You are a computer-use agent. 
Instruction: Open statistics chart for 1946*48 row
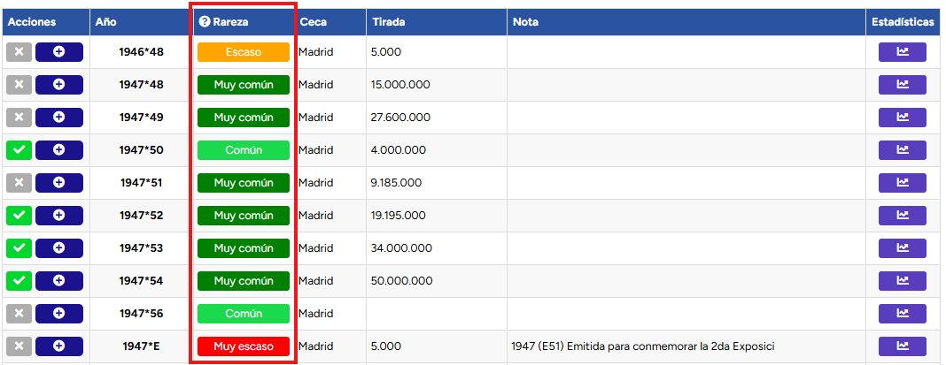[x=902, y=52]
